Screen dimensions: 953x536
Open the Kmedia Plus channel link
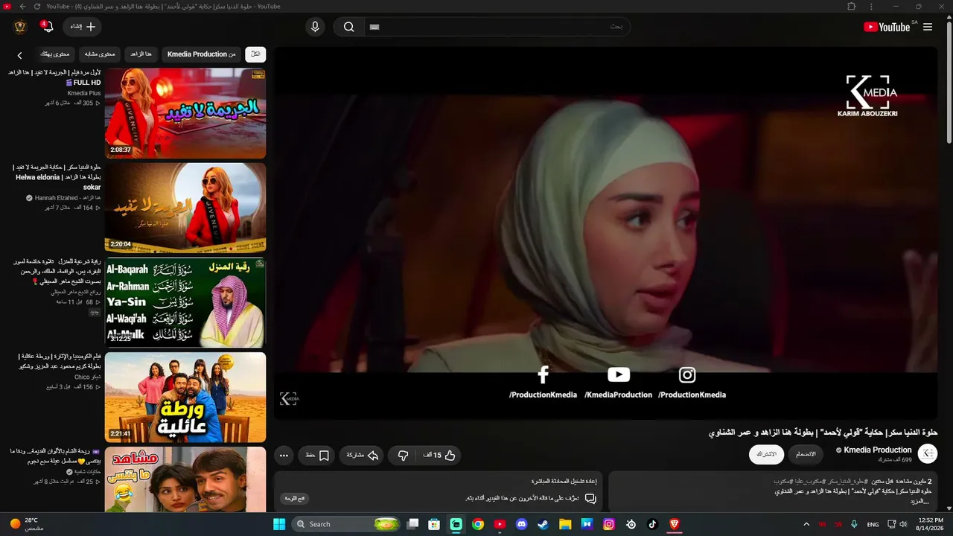click(84, 93)
